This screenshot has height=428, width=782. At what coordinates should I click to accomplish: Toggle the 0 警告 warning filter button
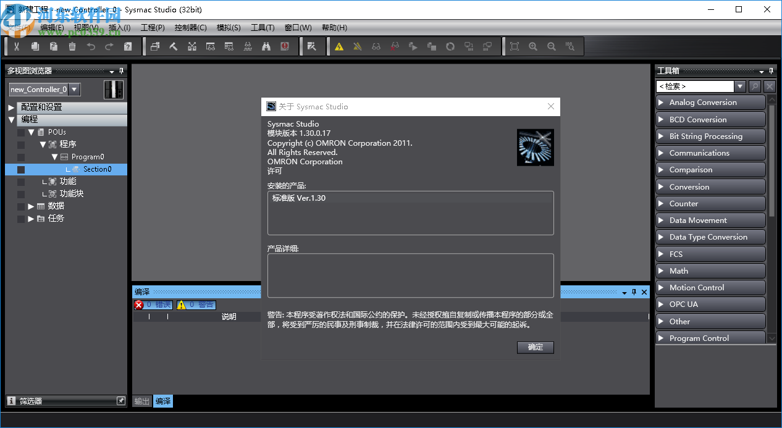point(196,304)
